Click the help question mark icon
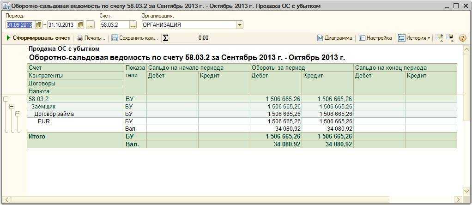Screen dimensions: 472x205 coord(462,38)
